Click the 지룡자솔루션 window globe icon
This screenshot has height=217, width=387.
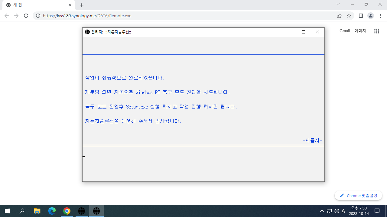click(x=87, y=32)
